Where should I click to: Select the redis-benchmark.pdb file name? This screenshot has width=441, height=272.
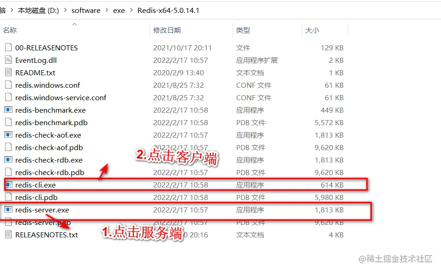(x=51, y=122)
